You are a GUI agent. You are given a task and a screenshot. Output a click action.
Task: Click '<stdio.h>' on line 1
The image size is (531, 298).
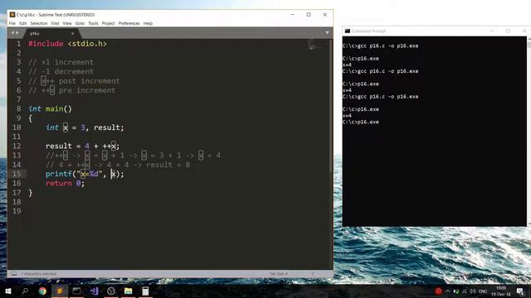coord(87,44)
